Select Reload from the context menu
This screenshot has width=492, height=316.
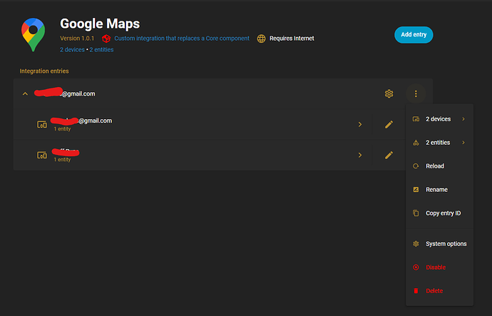[434, 166]
